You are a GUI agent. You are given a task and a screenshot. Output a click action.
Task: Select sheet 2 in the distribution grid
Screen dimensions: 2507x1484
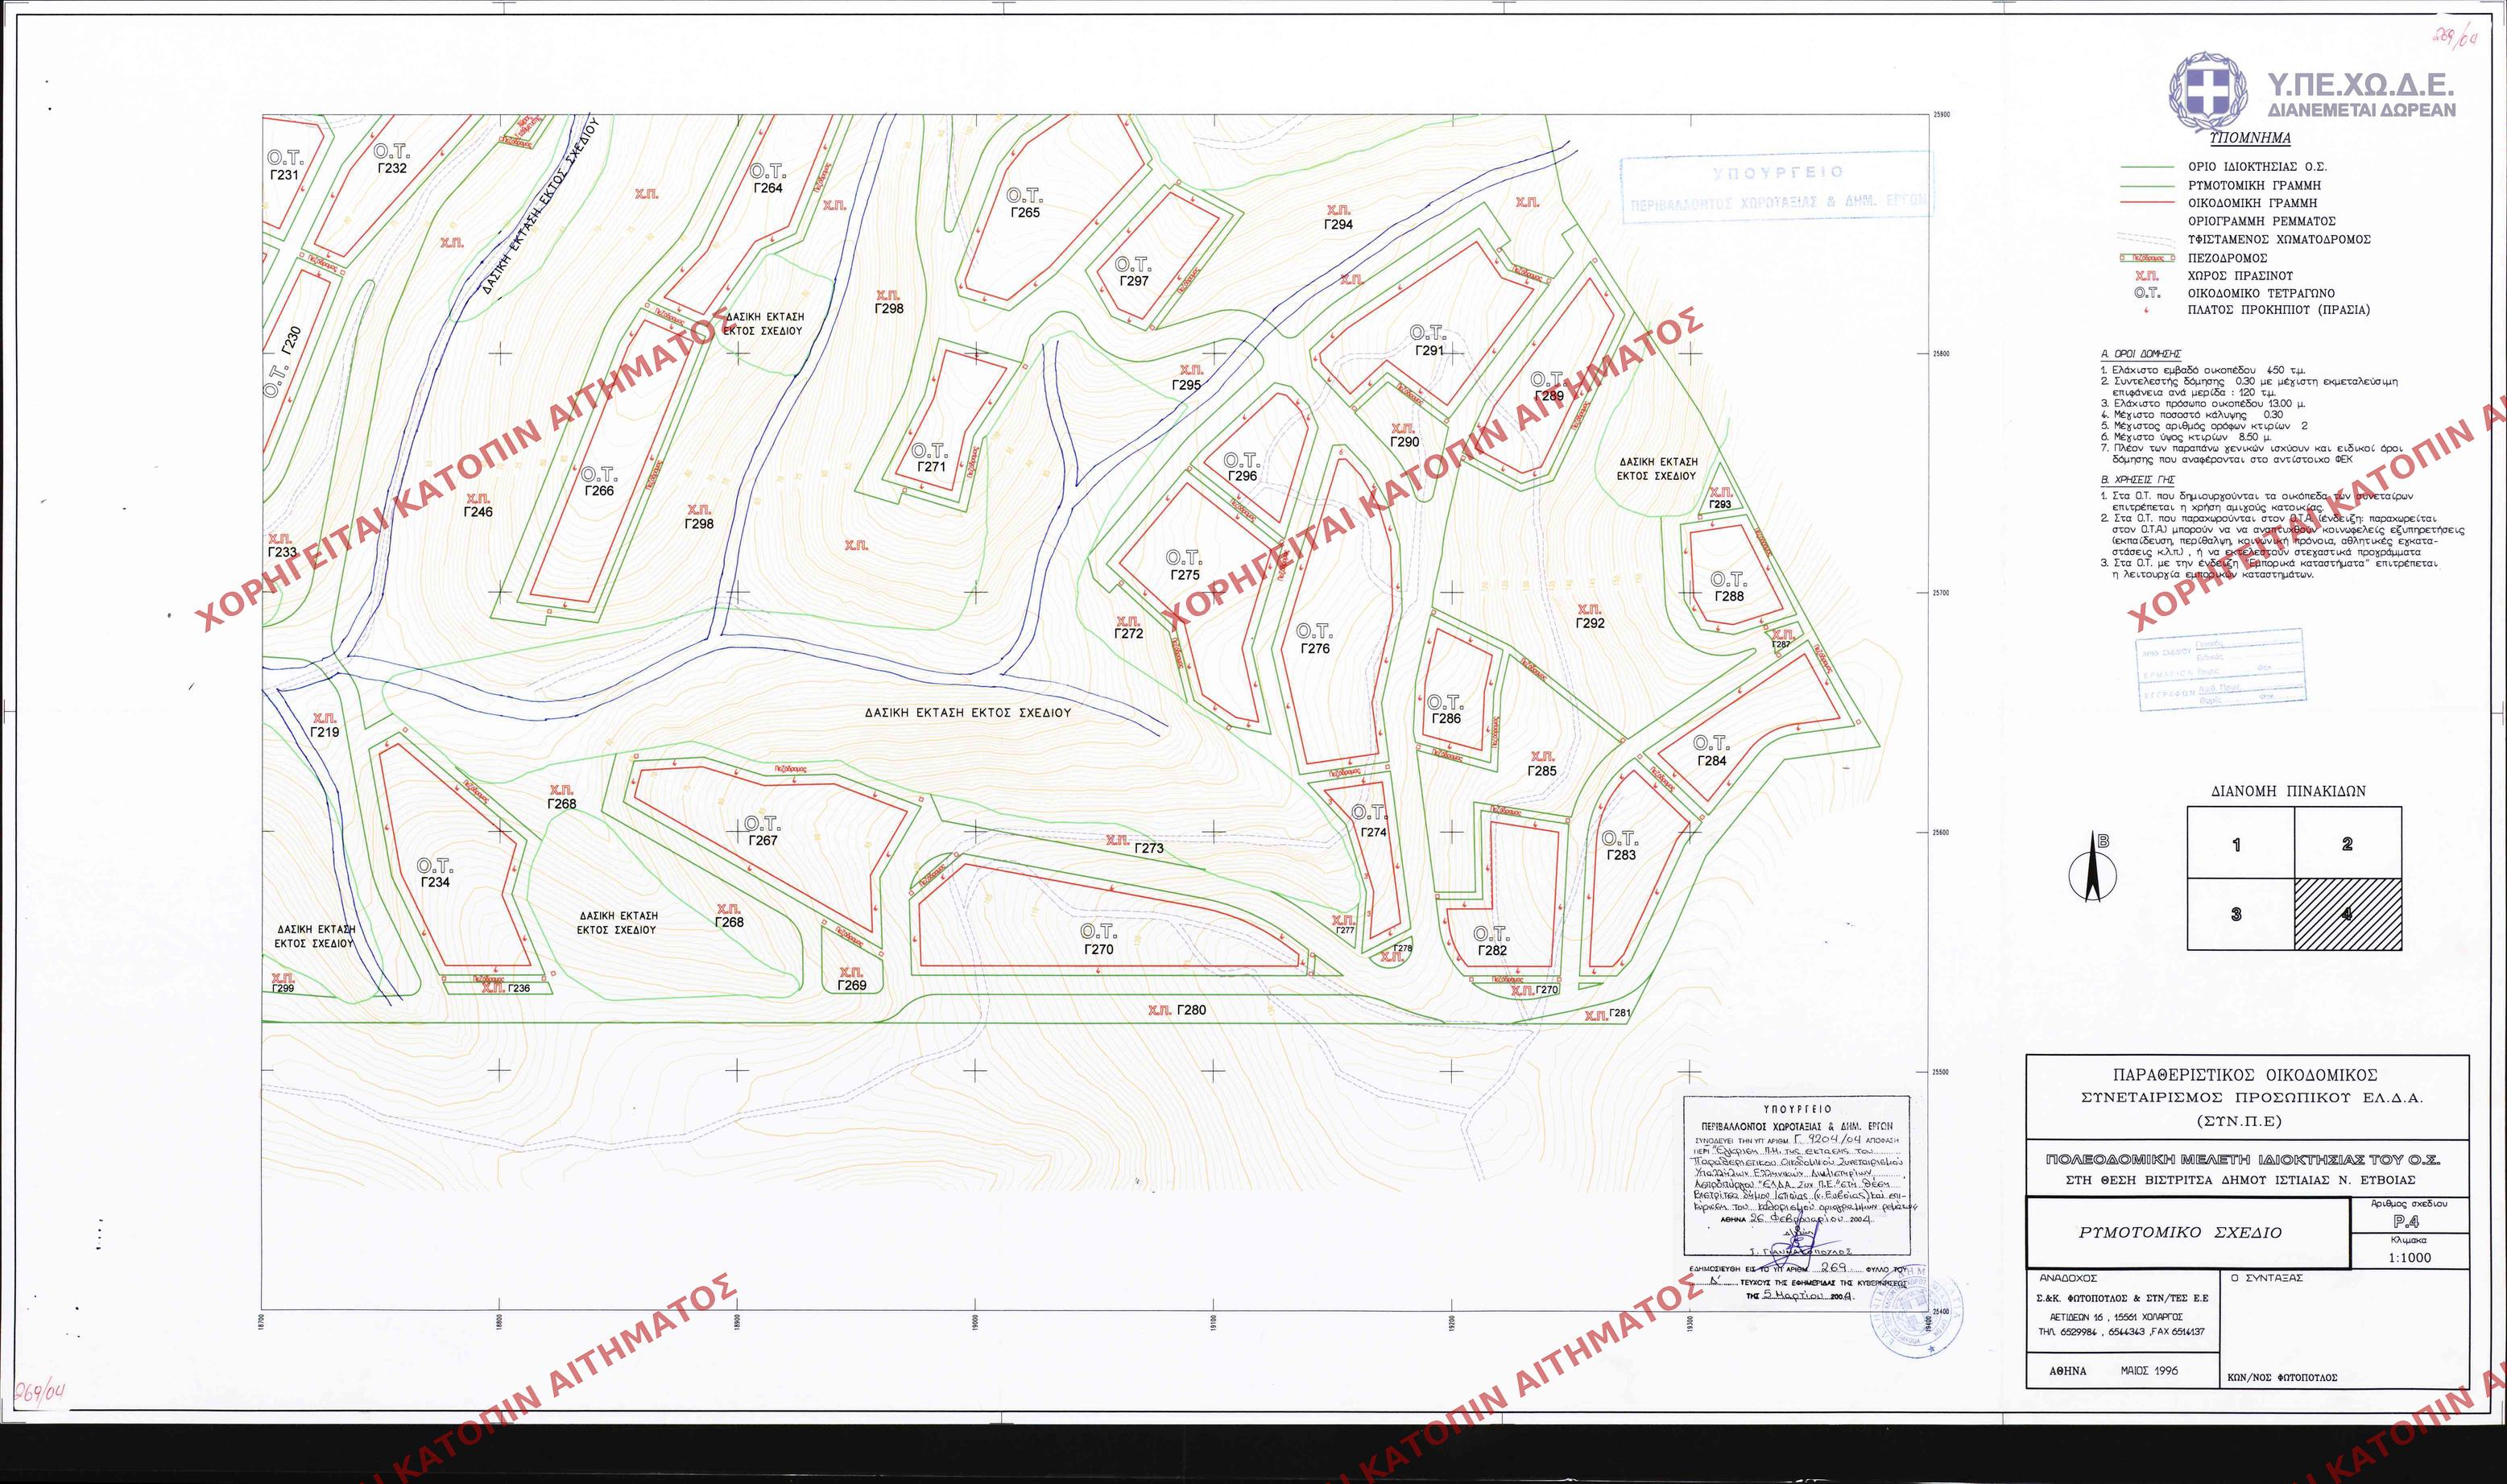click(x=2347, y=844)
